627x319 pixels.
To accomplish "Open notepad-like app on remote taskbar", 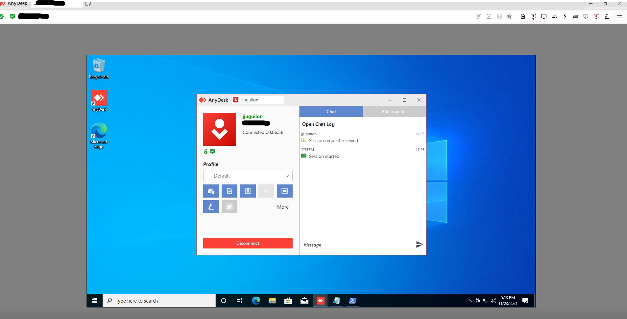I will pyautogui.click(x=336, y=301).
